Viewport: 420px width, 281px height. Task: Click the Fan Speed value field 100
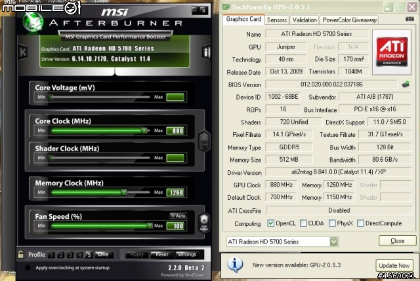coord(175,226)
